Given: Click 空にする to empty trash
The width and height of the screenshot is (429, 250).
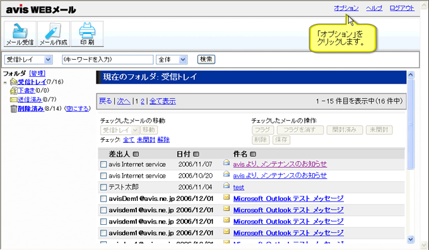Looking at the screenshot, I should click(78, 109).
